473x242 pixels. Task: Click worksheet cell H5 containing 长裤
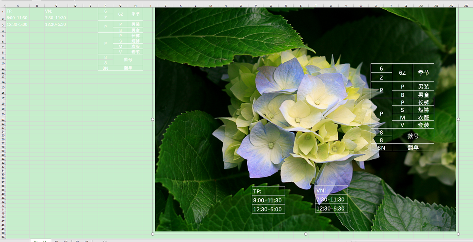point(135,36)
